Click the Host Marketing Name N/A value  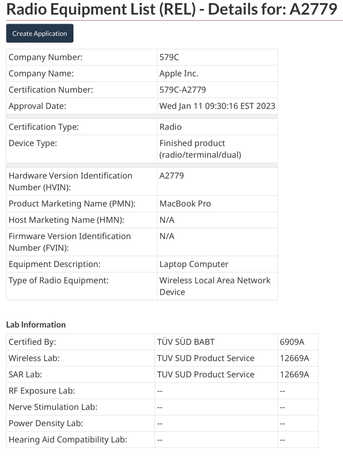coord(167,220)
